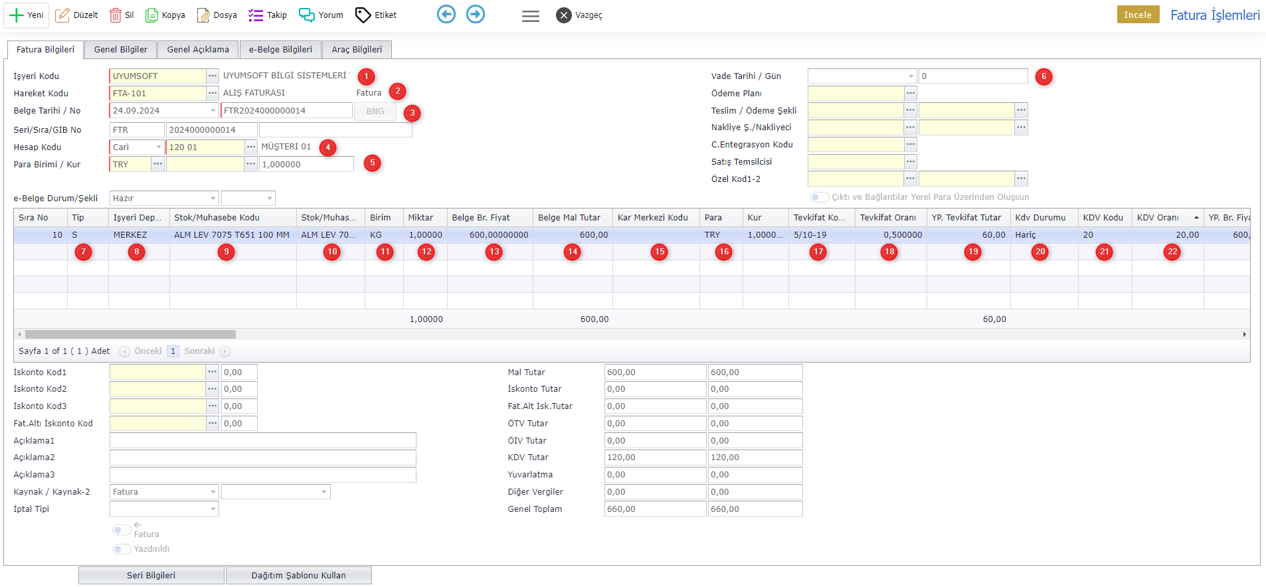Open İskonto Kod1 lookup ellipsis button
The width and height of the screenshot is (1266, 587).
213,373
